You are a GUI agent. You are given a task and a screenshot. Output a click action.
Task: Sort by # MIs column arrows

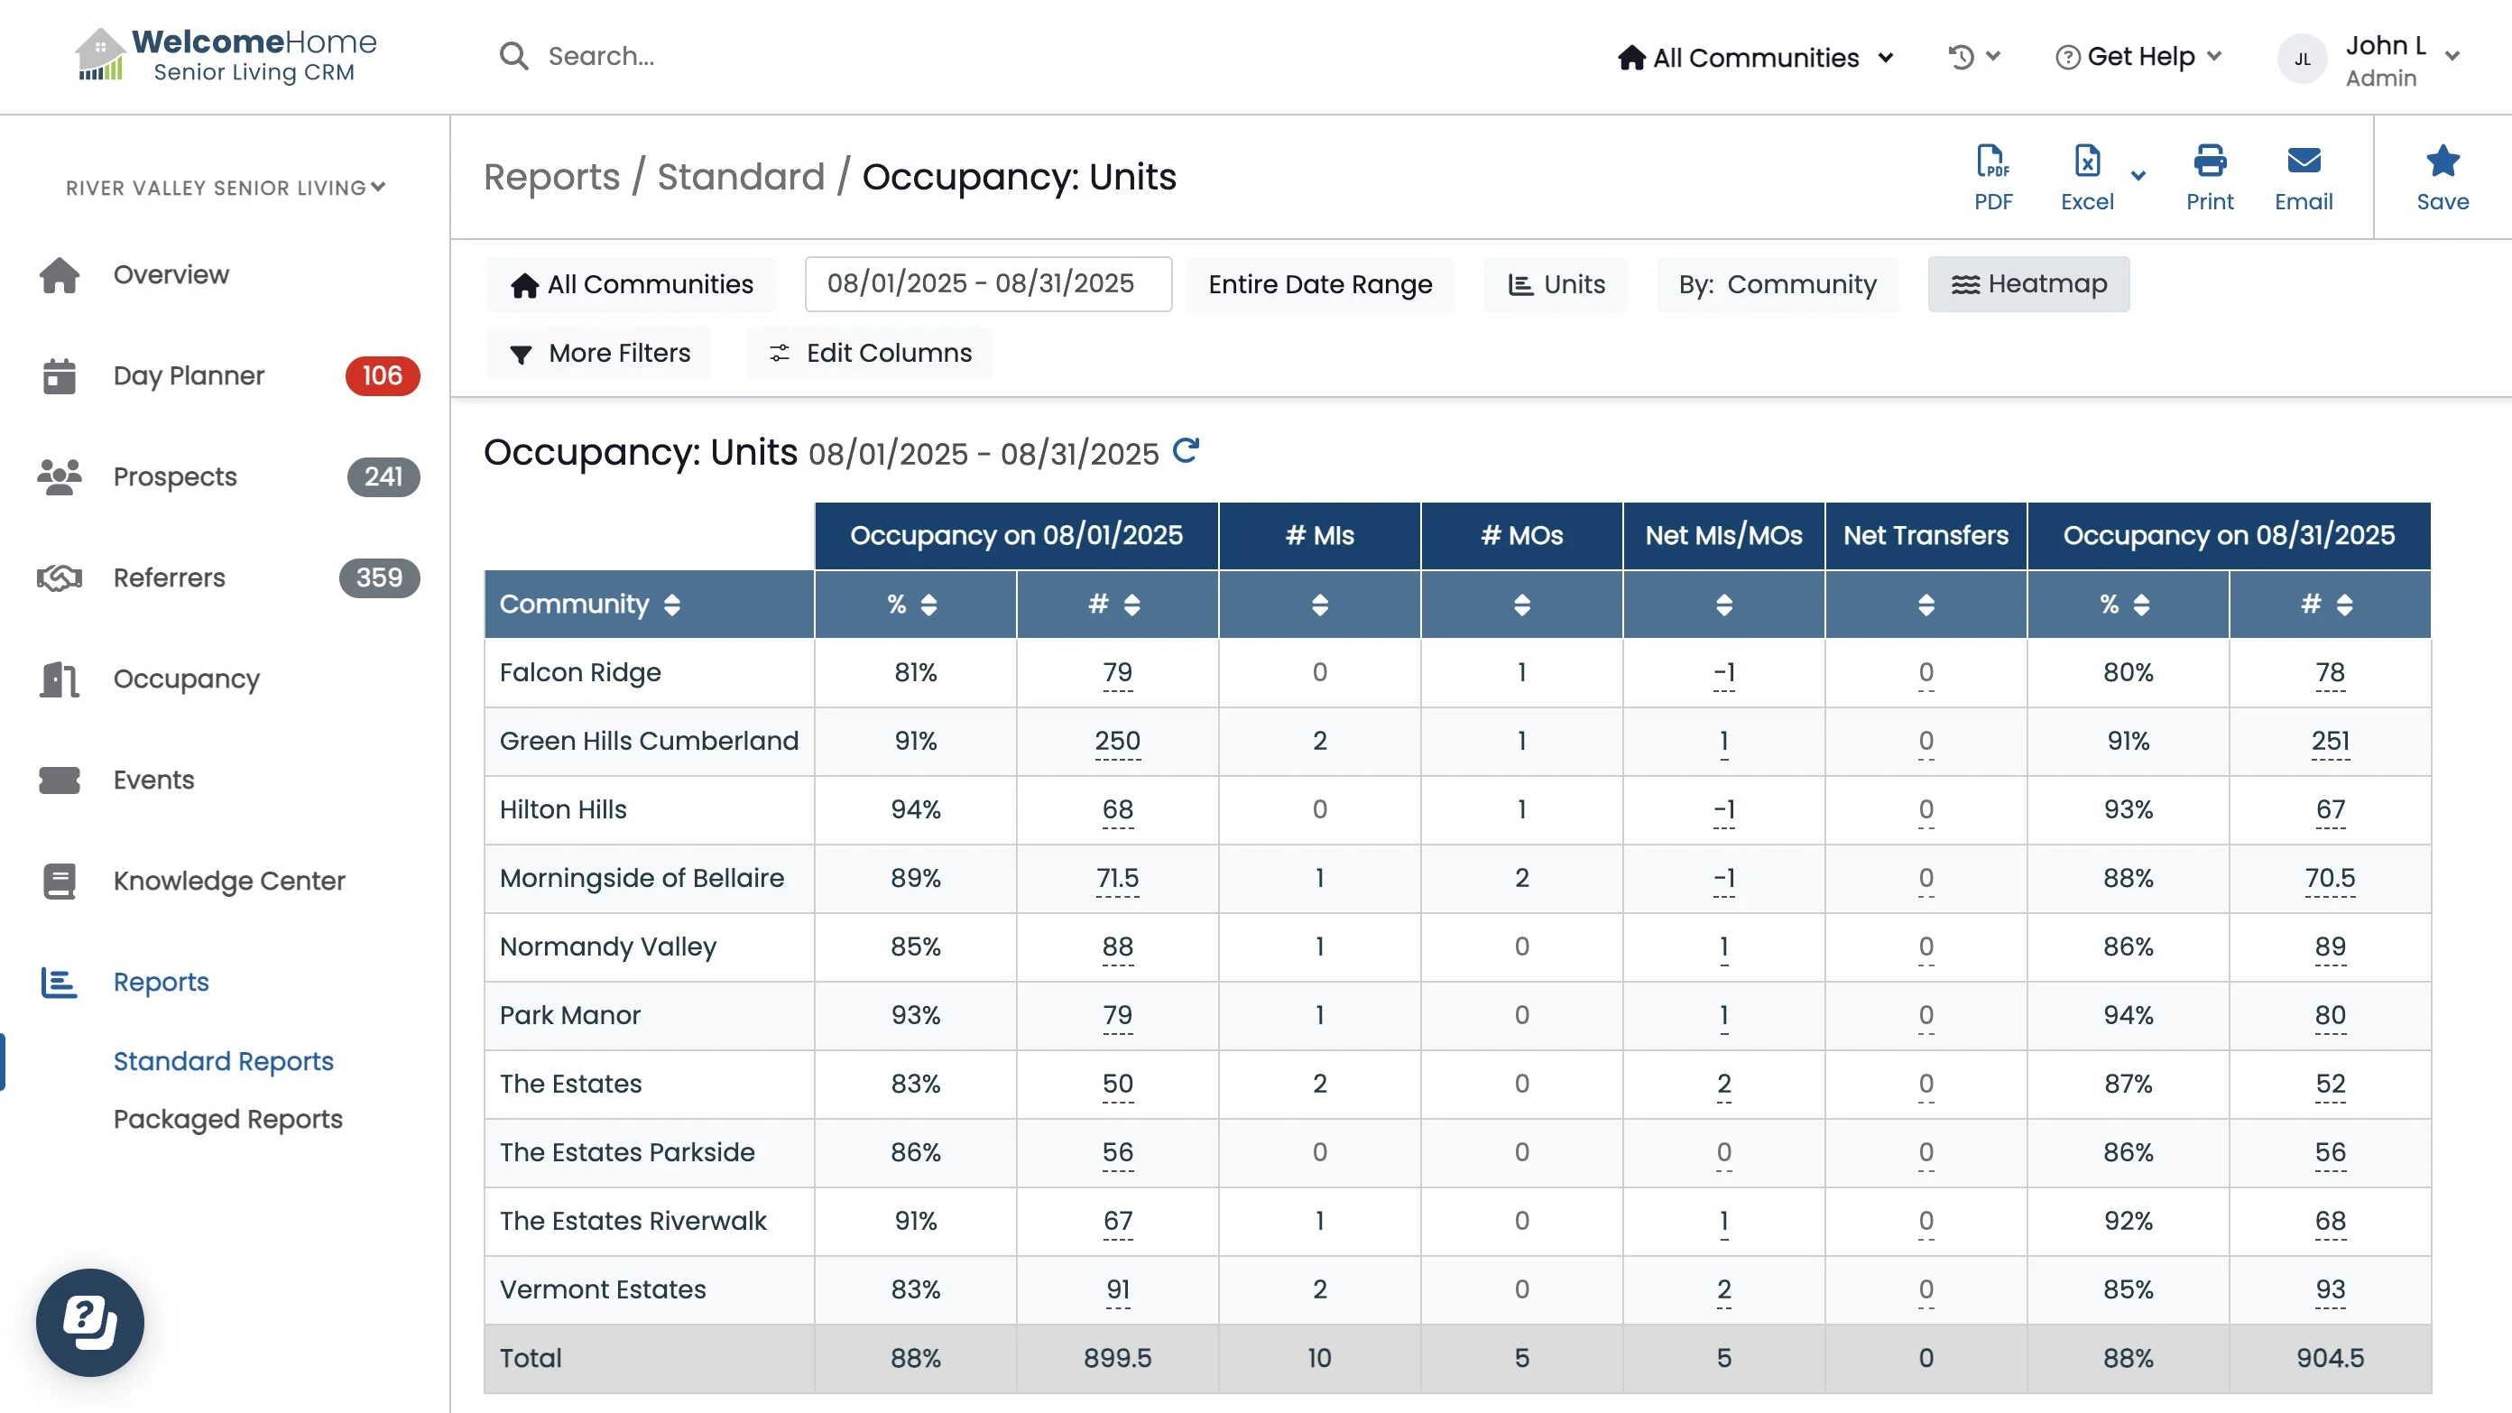[1318, 604]
